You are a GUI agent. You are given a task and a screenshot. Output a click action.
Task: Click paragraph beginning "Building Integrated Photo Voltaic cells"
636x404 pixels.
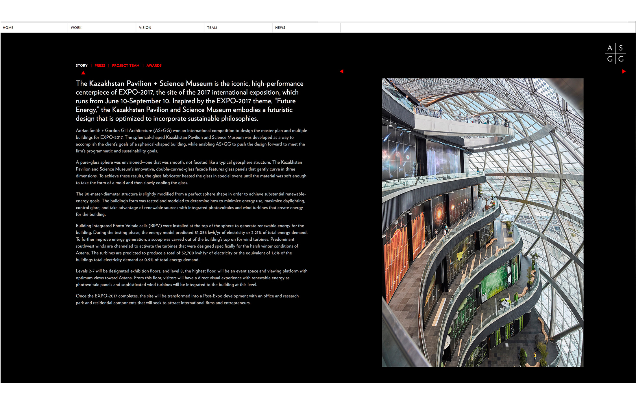click(192, 243)
